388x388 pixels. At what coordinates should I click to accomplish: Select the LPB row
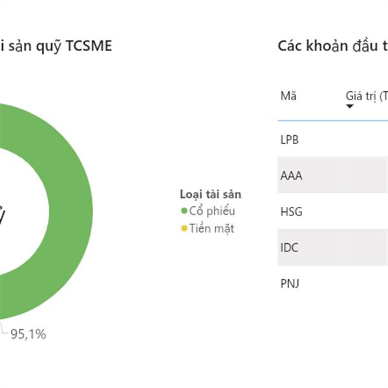pyautogui.click(x=333, y=140)
